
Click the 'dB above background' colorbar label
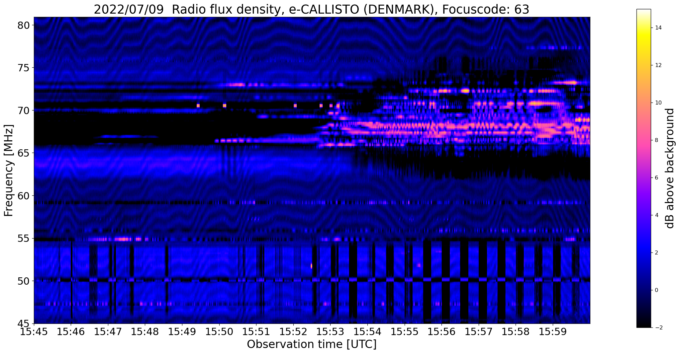[670, 168]
